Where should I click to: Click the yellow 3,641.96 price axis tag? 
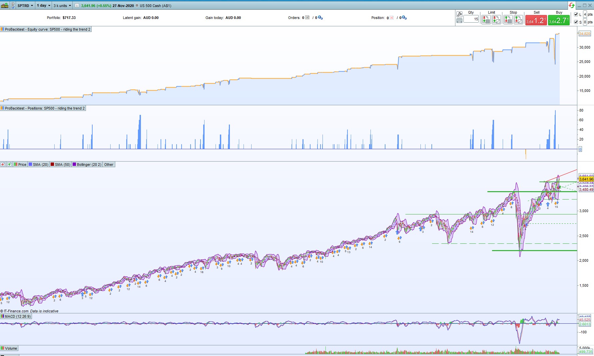[586, 179]
